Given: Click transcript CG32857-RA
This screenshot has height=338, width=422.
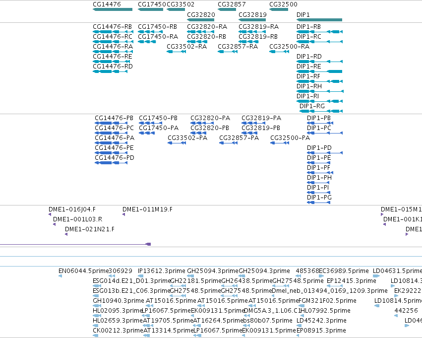Looking at the screenshot, I should click(238, 47).
